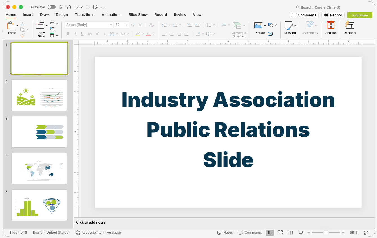This screenshot has height=238, width=377.
Task: Click the Decrease Font Size icon
Action: 140,25
